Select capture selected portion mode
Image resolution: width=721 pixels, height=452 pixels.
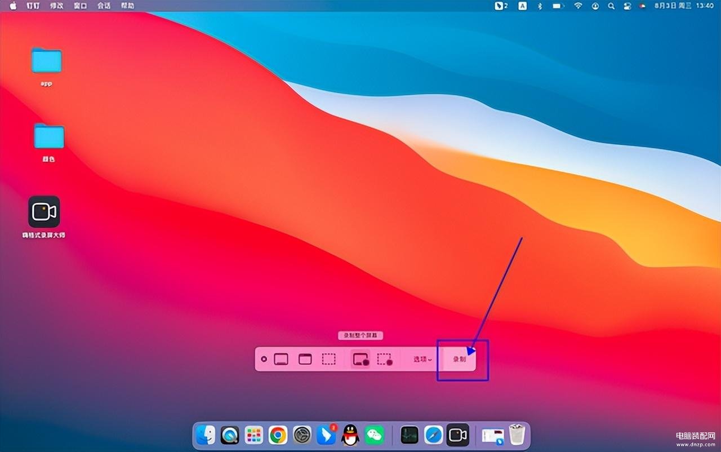(x=329, y=359)
